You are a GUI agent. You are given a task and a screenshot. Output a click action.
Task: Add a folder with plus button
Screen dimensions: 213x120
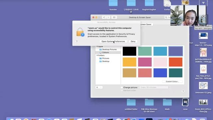click(97, 87)
